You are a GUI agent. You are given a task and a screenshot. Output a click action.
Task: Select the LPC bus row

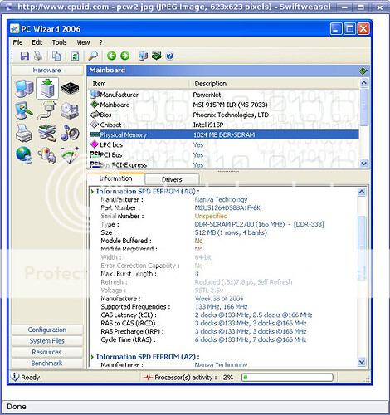(223, 144)
